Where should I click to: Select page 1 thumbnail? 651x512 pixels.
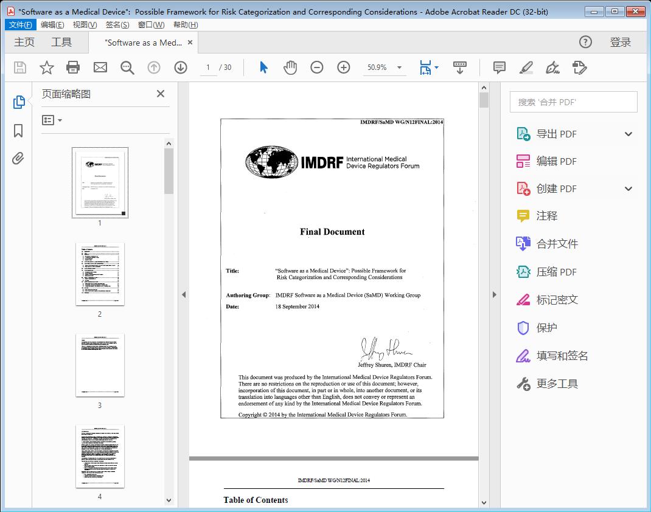coord(100,182)
